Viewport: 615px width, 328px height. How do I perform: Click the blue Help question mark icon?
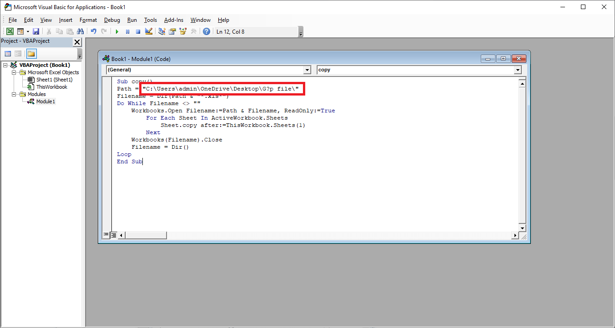(x=207, y=31)
